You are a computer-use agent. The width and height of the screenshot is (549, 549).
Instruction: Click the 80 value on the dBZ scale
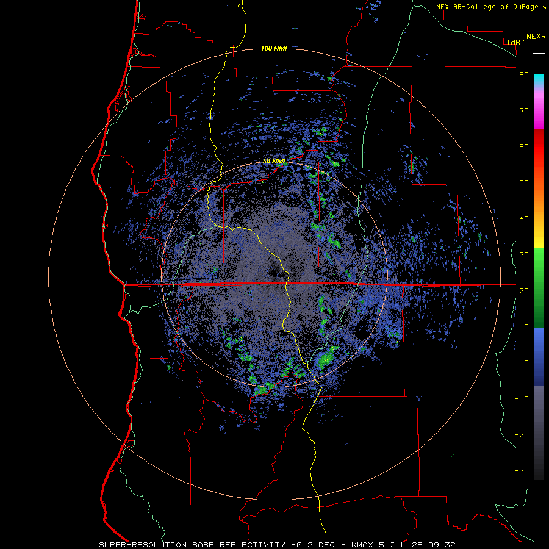pos(524,74)
